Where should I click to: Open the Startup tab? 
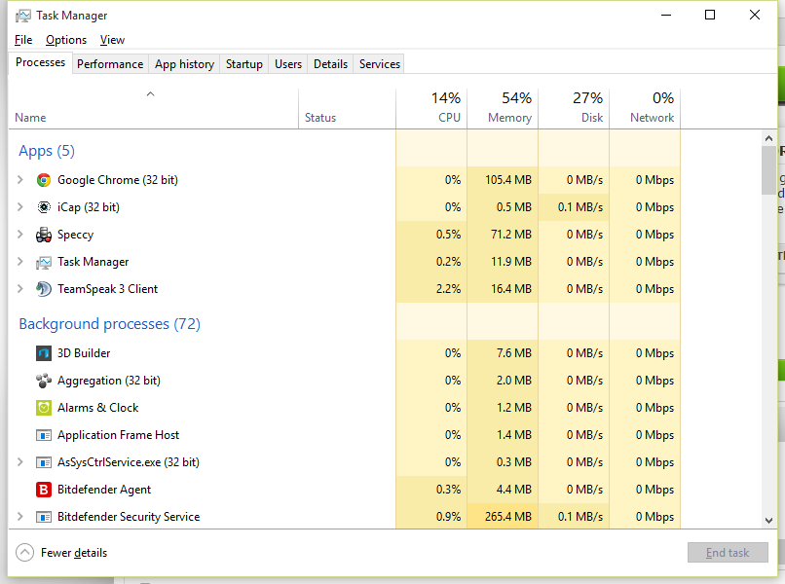point(243,64)
